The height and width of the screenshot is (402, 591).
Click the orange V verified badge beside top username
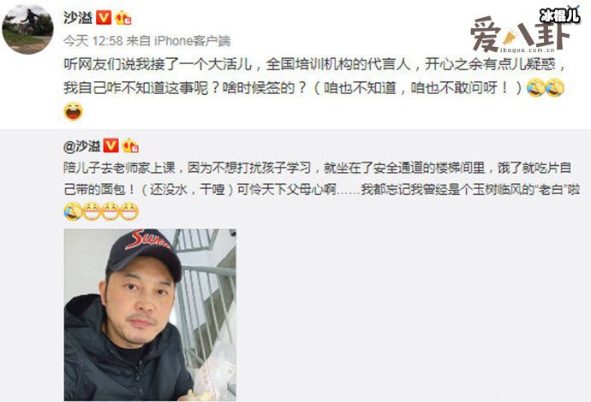point(104,18)
